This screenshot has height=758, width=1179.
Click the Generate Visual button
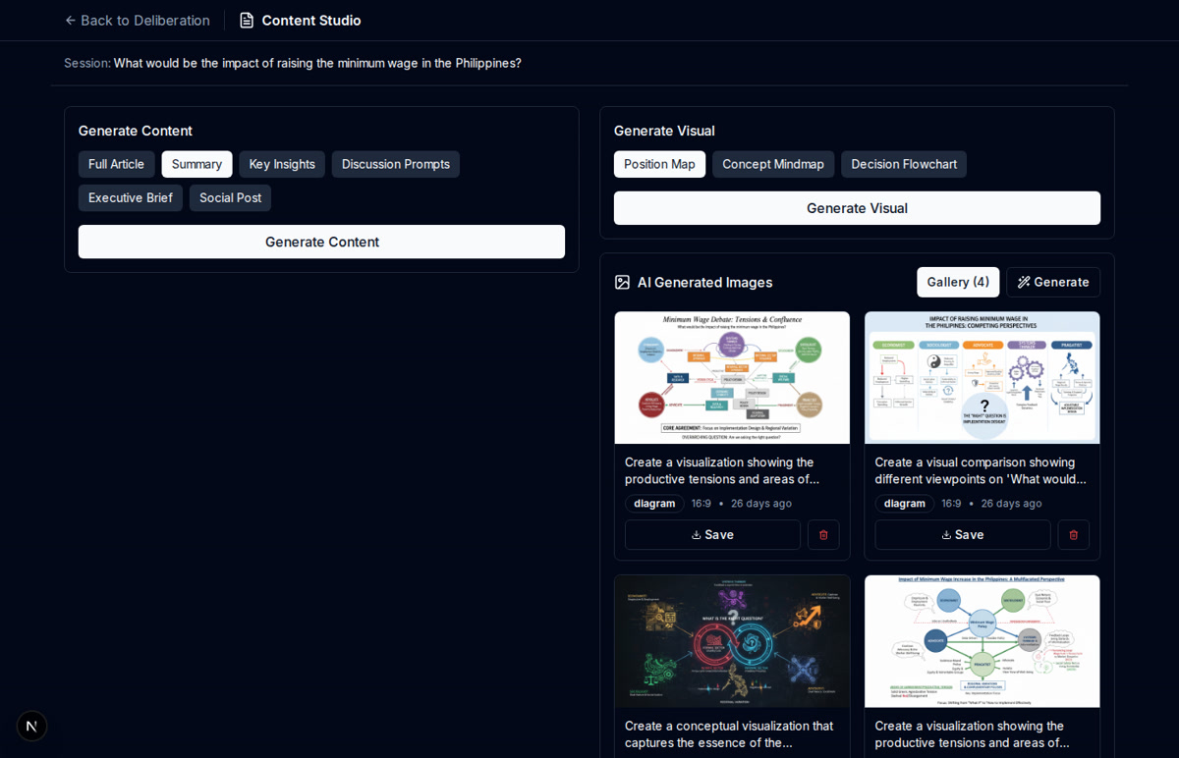pyautogui.click(x=857, y=207)
